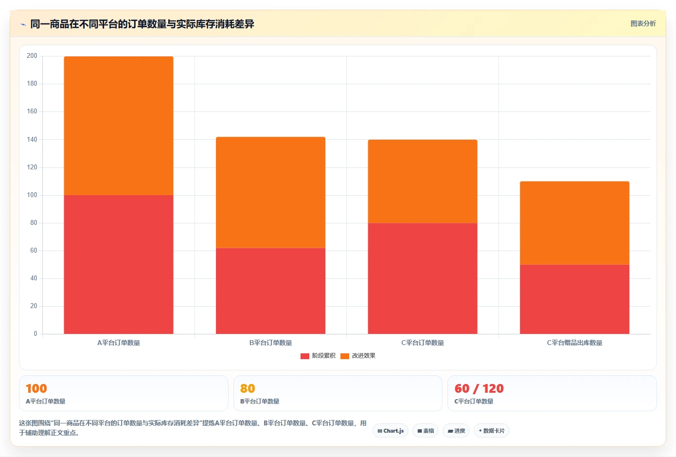Click the C平台订单数量 card caption

point(474,402)
